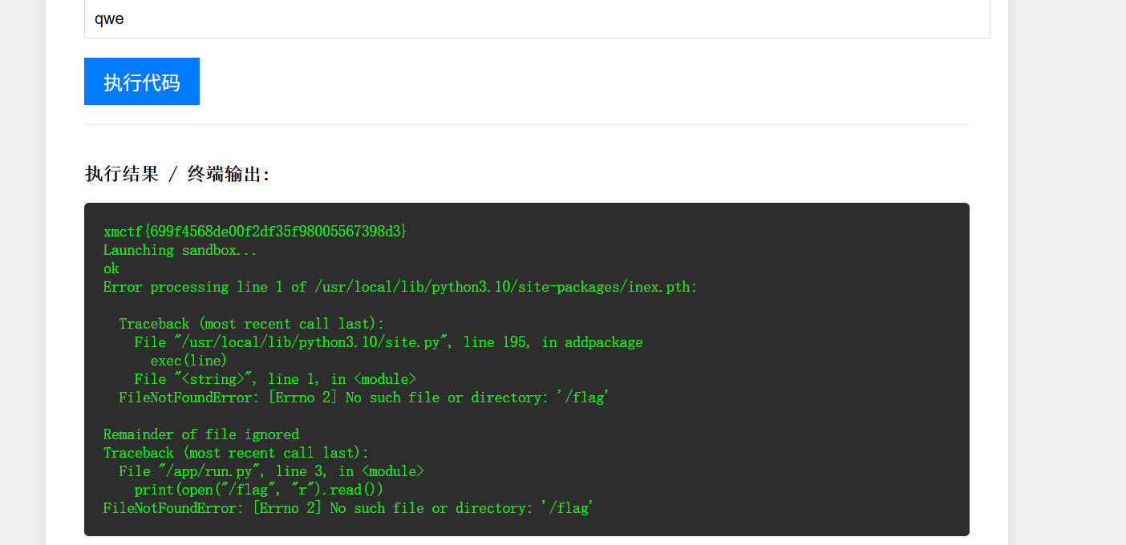Click the print(open("/flag", "r").read()) line
This screenshot has width=1126, height=545.
258,490
